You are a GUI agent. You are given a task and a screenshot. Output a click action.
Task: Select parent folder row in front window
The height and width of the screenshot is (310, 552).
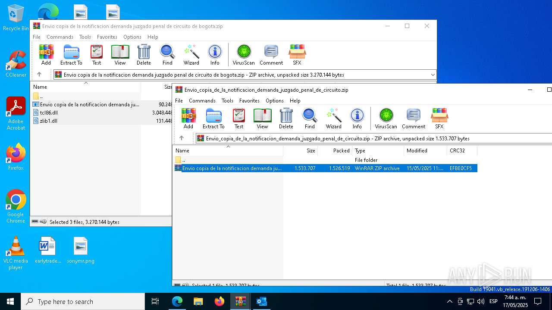tap(325, 160)
